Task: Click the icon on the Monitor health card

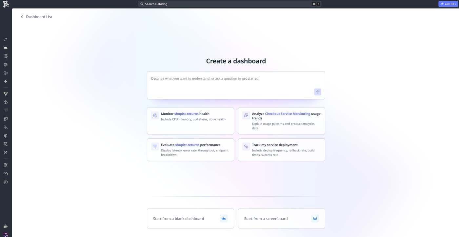Action: 155,115
